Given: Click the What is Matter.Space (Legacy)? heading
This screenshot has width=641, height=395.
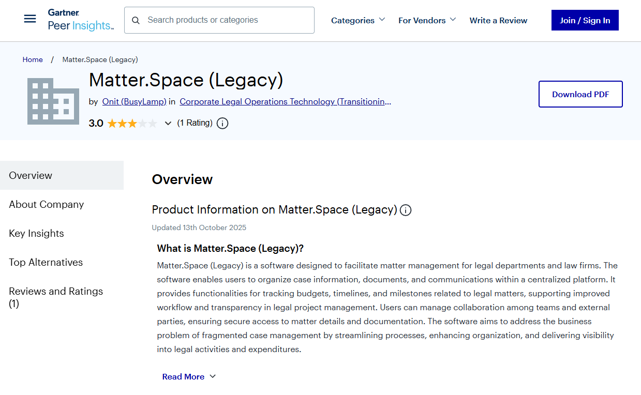Looking at the screenshot, I should point(230,249).
